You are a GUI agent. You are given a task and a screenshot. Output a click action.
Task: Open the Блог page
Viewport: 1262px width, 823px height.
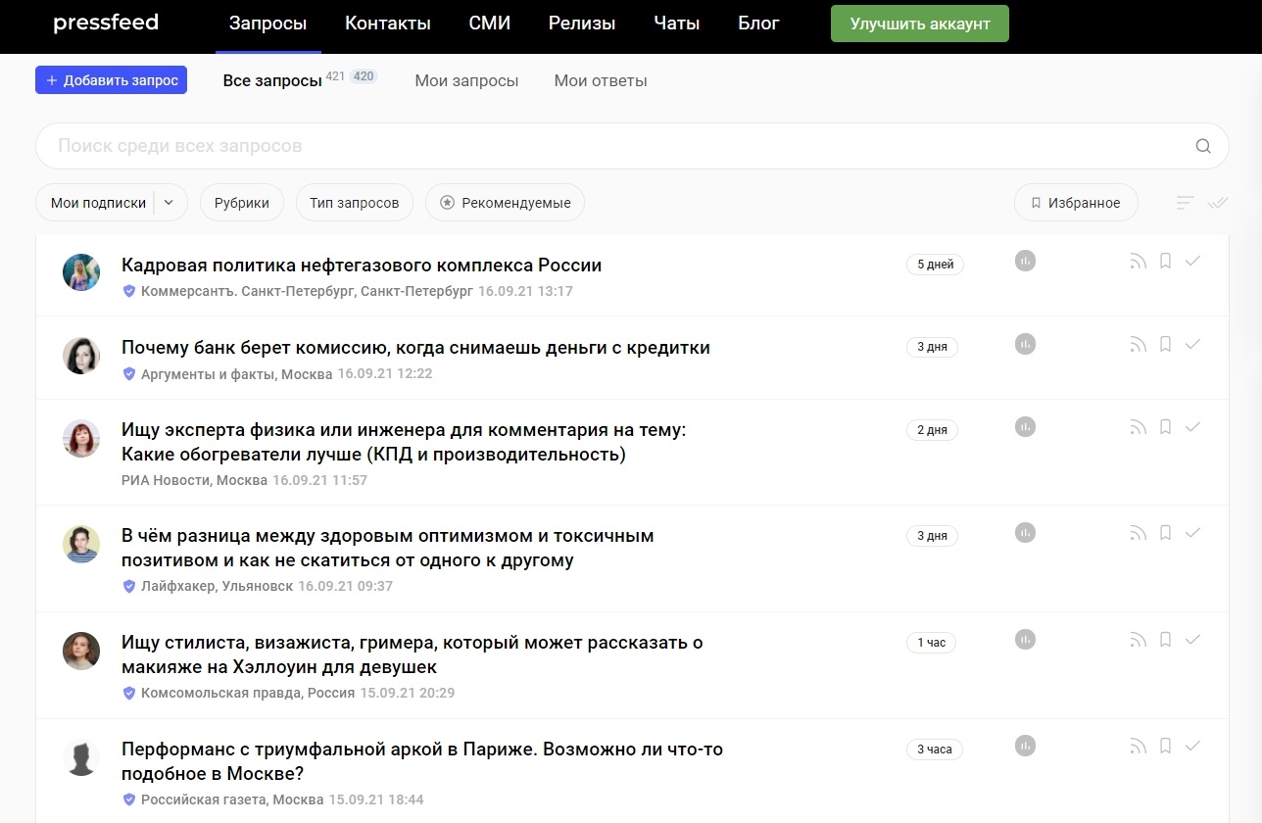pos(758,24)
